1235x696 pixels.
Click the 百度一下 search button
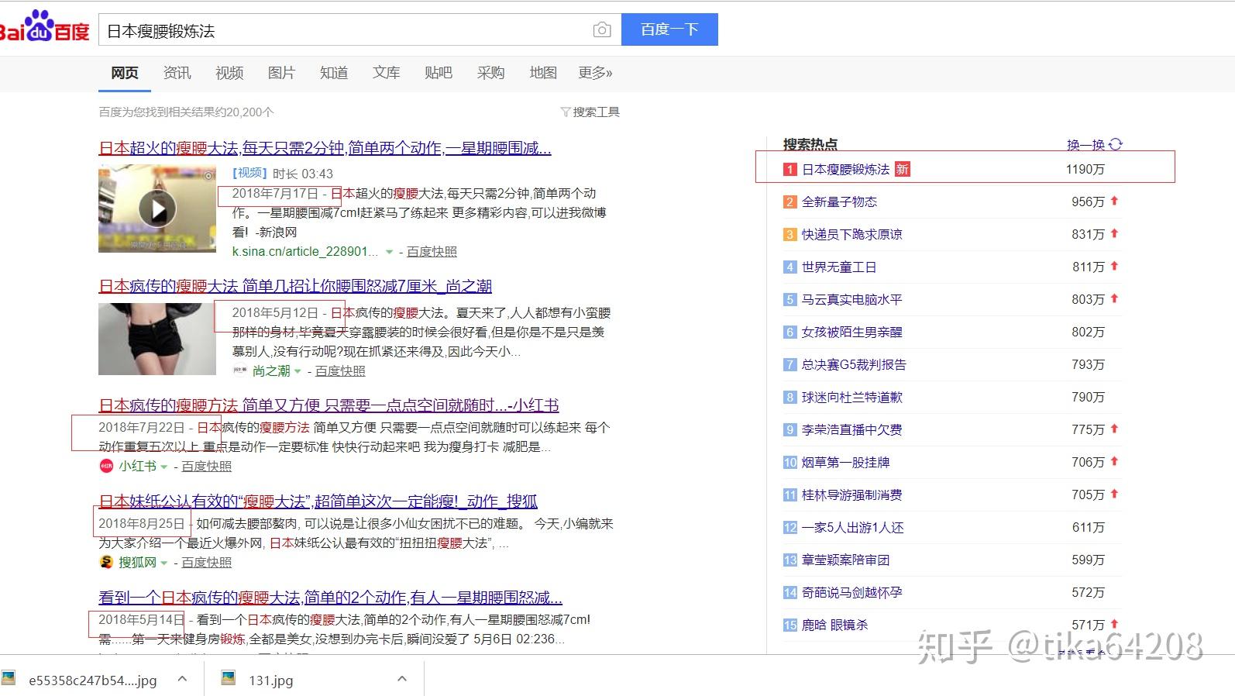pos(669,29)
